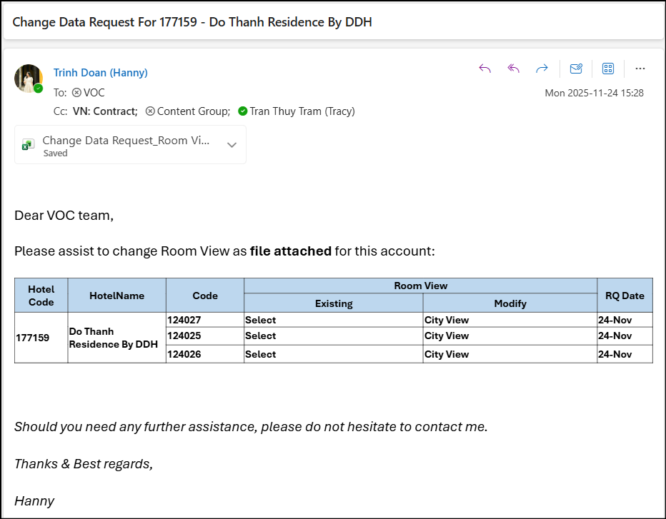Click the Forward arrow icon
This screenshot has width=666, height=519.
[542, 69]
